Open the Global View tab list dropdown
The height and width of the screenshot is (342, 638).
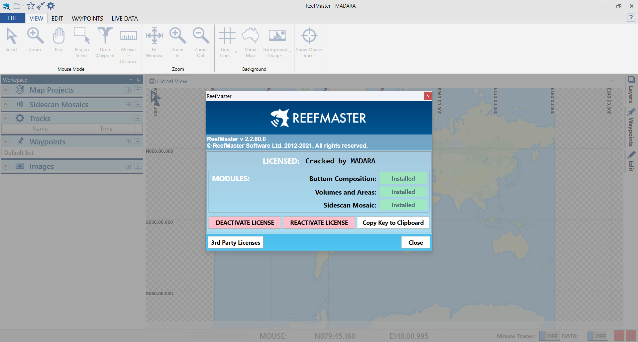(613, 81)
